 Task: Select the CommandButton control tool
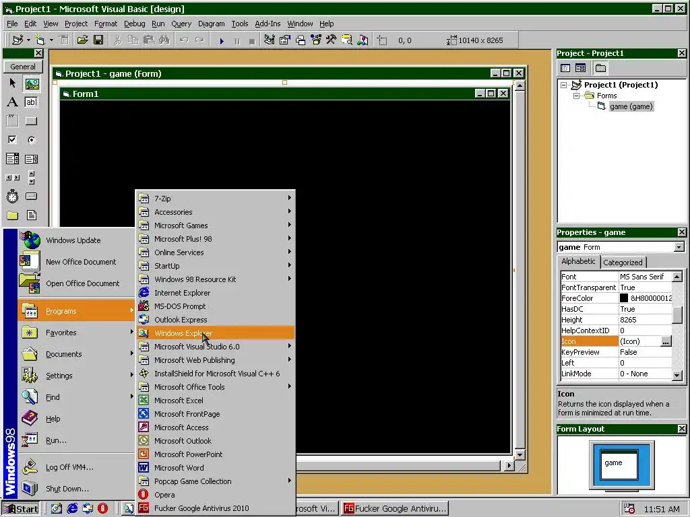coord(31,120)
